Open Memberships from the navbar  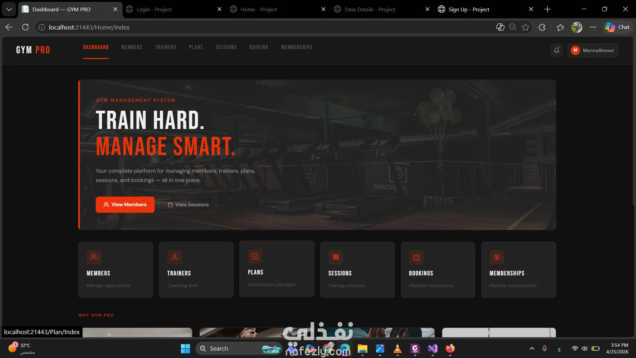click(x=297, y=47)
